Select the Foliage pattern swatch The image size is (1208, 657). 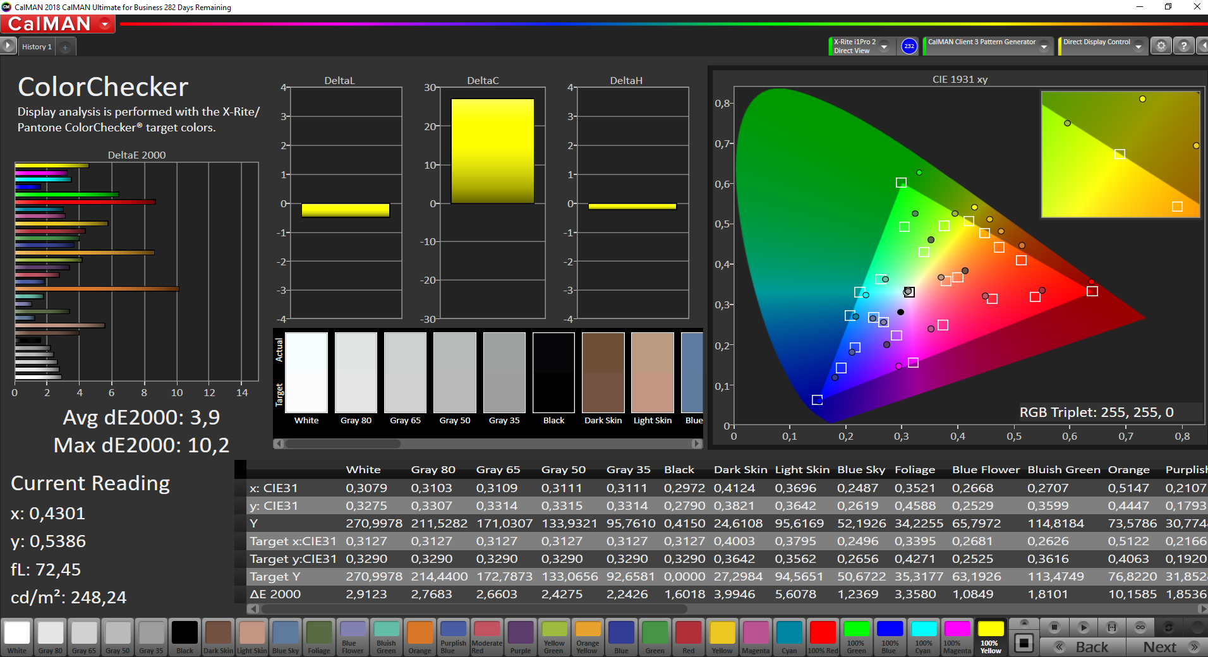319,637
